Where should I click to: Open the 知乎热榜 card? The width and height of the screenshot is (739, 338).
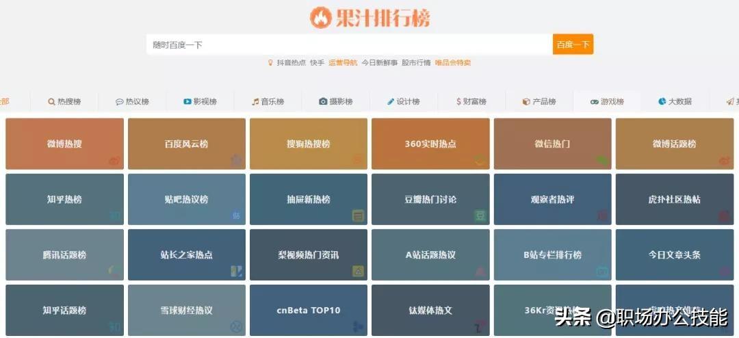[x=64, y=199]
